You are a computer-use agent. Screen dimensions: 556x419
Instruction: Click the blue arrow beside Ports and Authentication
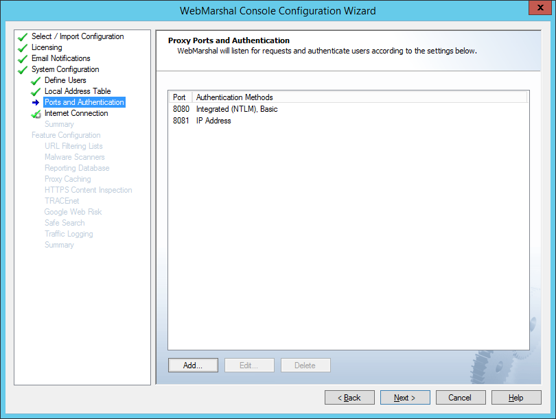36,103
